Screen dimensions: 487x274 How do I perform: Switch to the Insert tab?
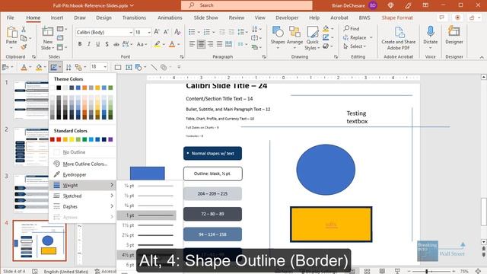(x=57, y=18)
